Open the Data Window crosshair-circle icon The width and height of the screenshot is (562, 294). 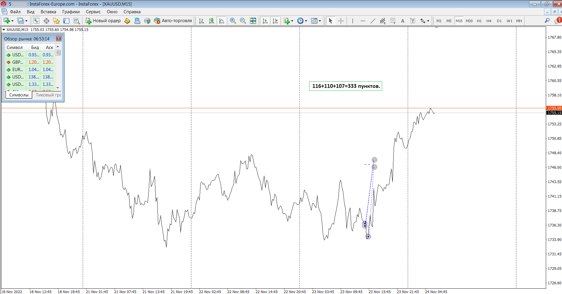tap(46, 21)
